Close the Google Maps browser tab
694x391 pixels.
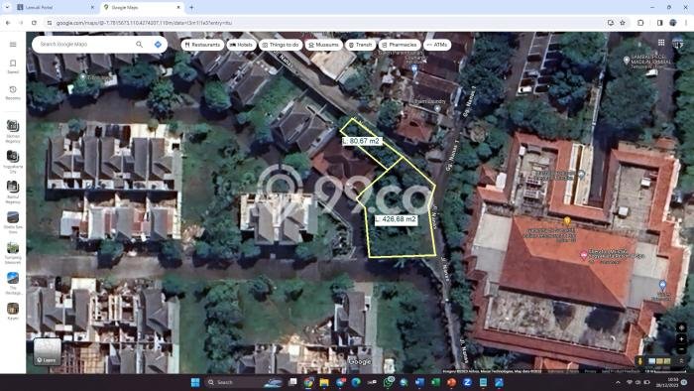(x=178, y=8)
